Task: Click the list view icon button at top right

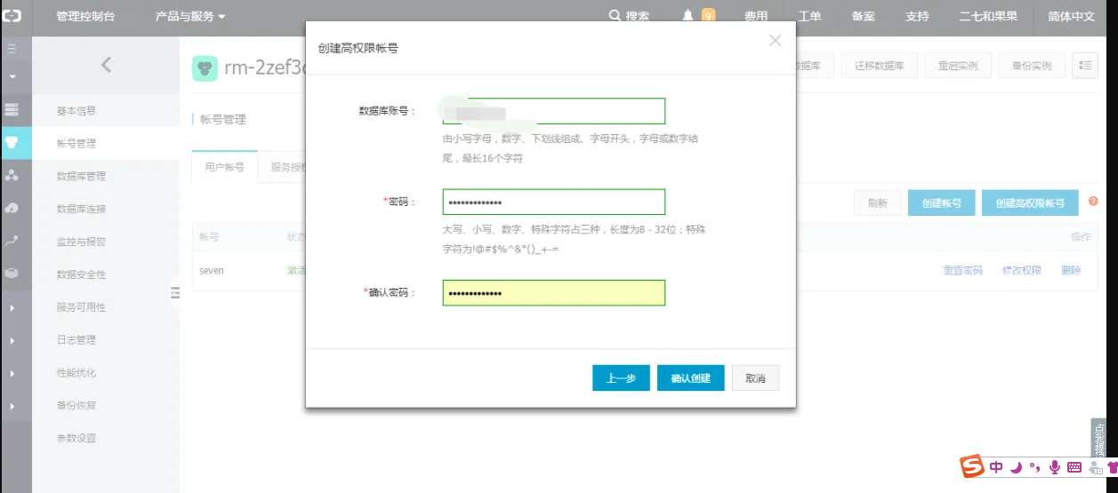Action: (1085, 66)
